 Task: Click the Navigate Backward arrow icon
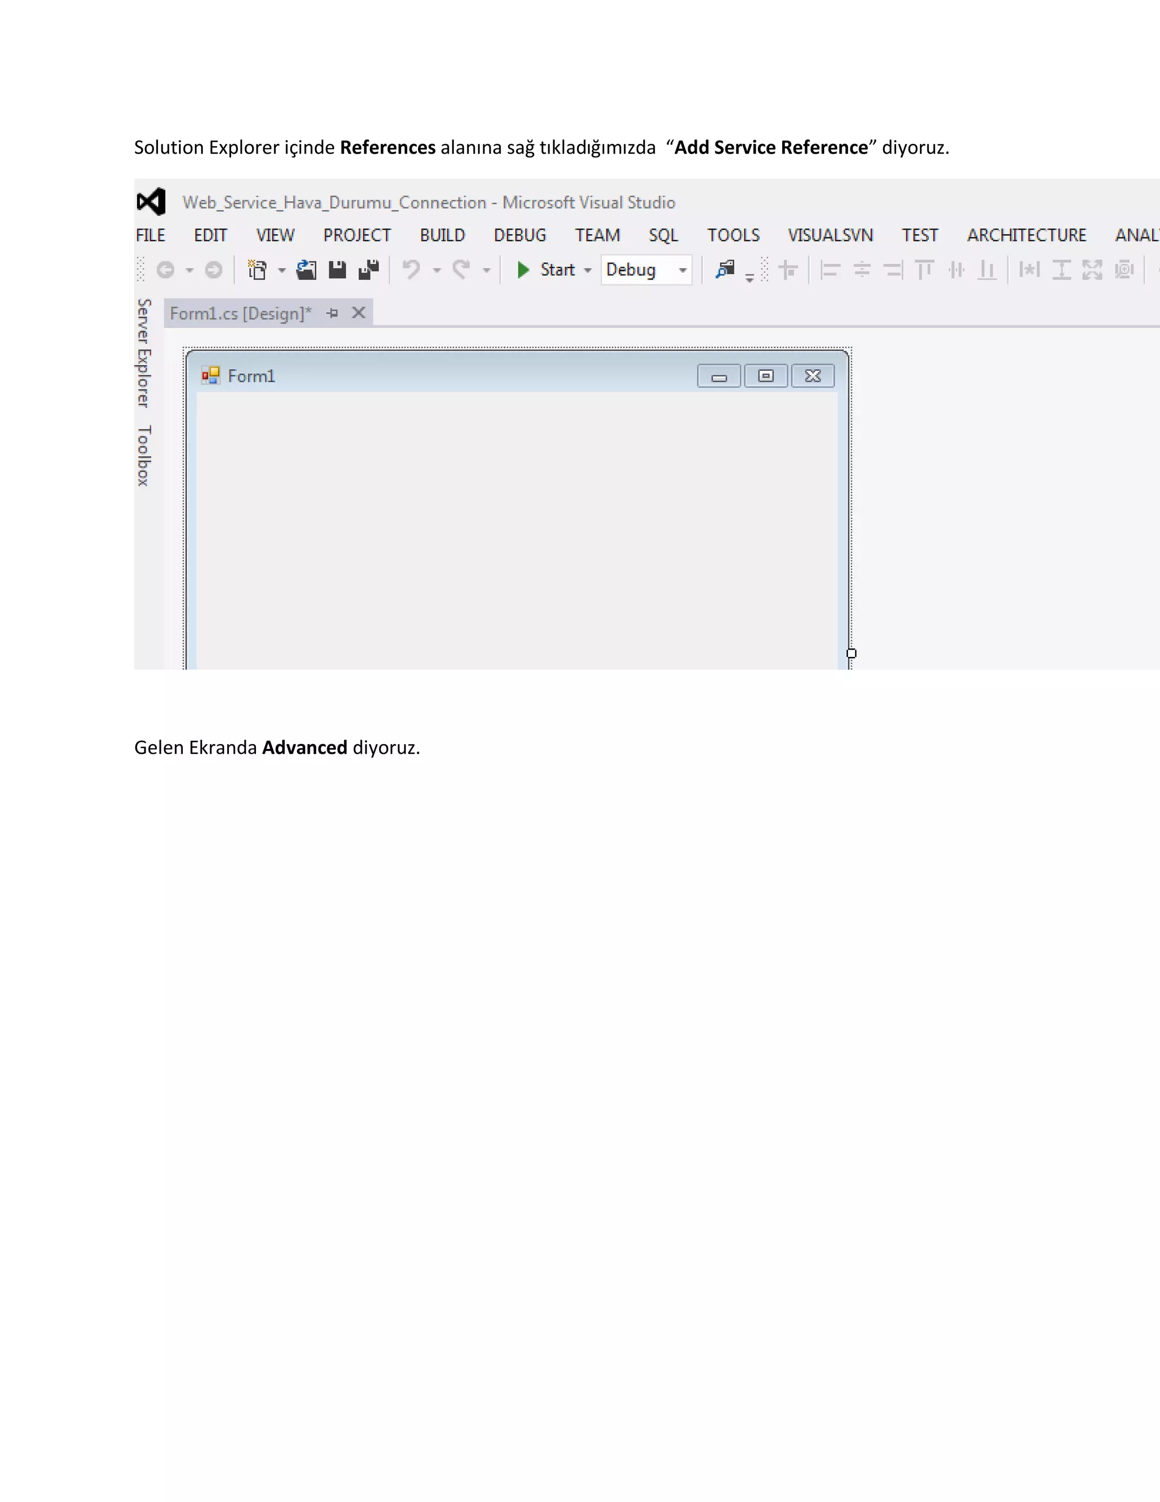[x=165, y=270]
